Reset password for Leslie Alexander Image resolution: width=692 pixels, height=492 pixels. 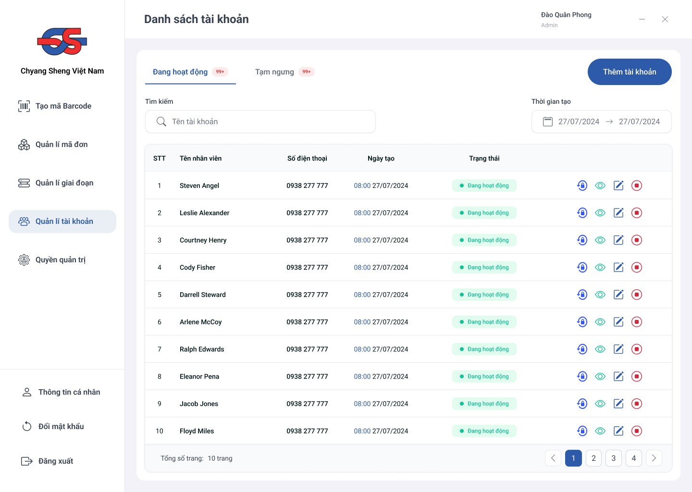582,213
